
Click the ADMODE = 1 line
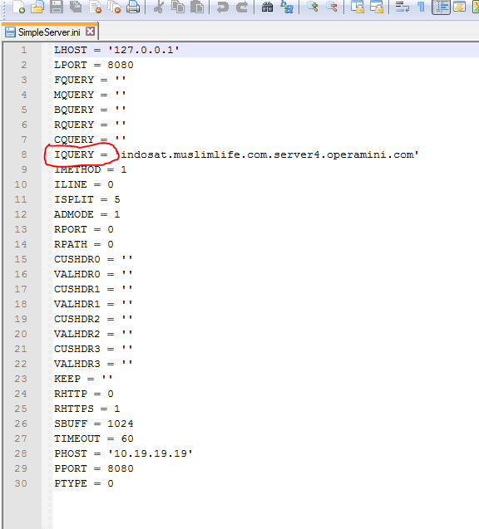point(87,214)
